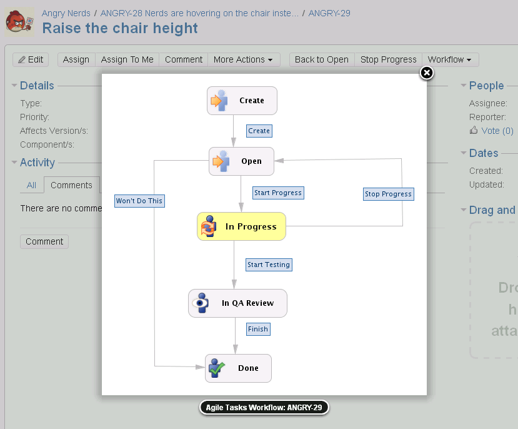Close the workflow diagram popup
518x429 pixels.
point(427,73)
